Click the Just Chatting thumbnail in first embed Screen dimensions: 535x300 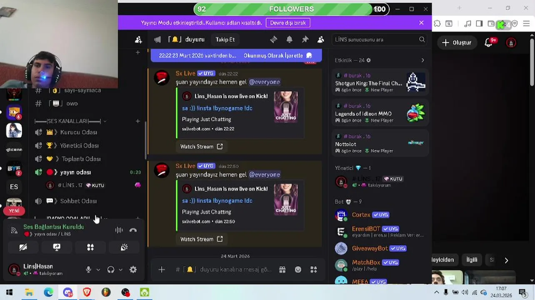tap(286, 106)
